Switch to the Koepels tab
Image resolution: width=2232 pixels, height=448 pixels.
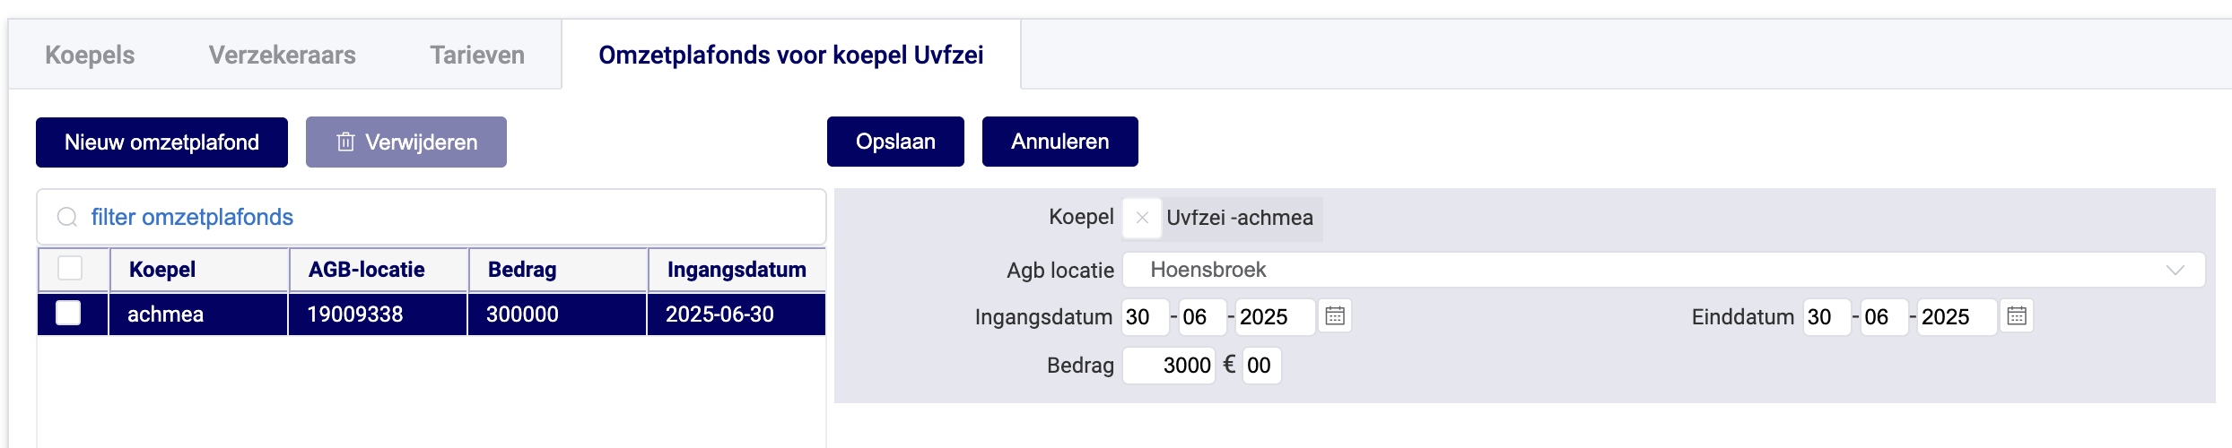pos(90,56)
